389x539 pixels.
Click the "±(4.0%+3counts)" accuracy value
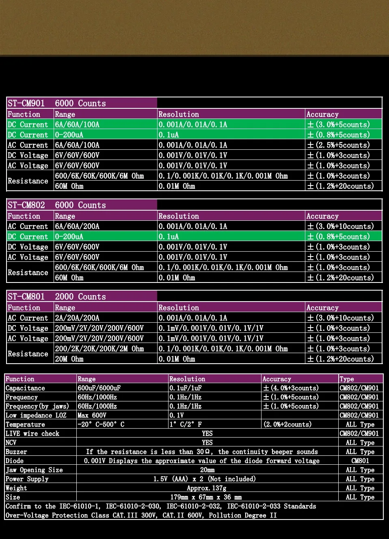pos(291,388)
